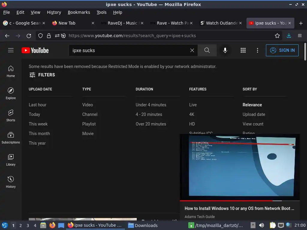
Task: Open the YouTube apps grid icon
Action: click(243, 50)
